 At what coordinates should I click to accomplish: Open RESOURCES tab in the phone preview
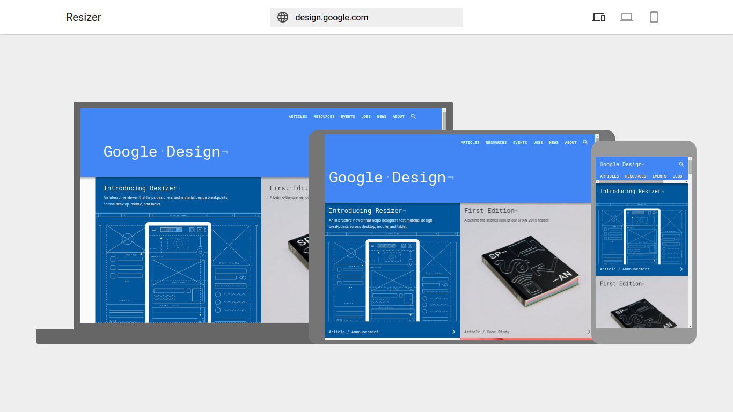(x=635, y=176)
